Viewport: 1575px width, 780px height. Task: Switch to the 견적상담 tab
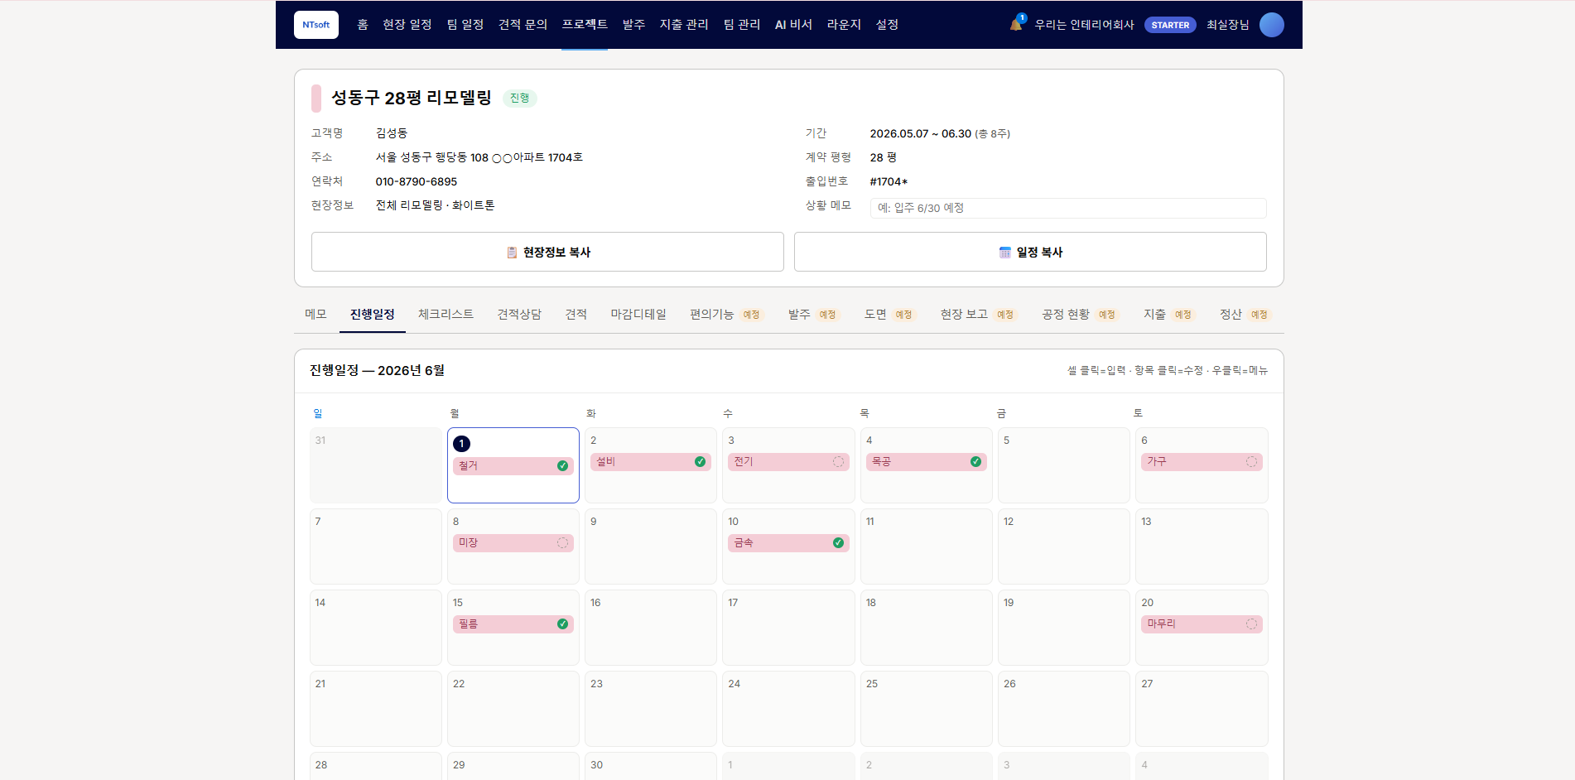(519, 315)
